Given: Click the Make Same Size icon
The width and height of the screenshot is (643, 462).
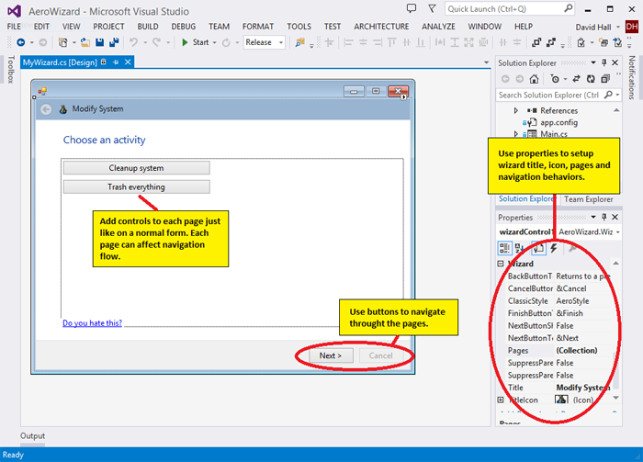Looking at the screenshot, I should point(468,42).
